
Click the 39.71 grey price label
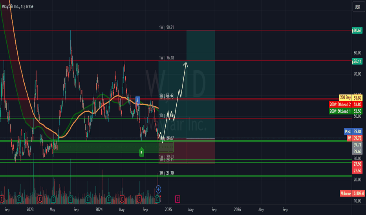click(357, 145)
